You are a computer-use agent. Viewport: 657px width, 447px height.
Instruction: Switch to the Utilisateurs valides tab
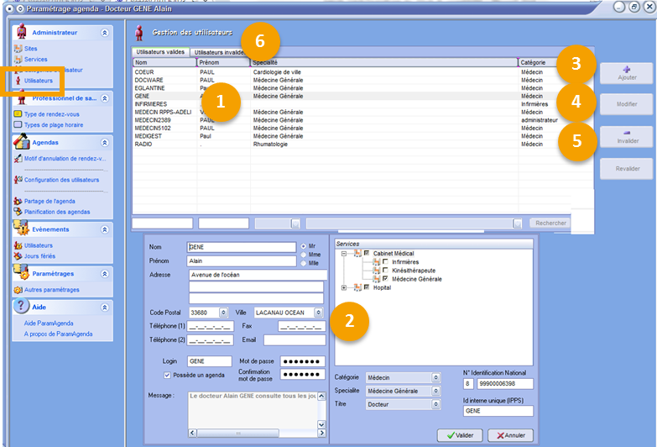162,52
